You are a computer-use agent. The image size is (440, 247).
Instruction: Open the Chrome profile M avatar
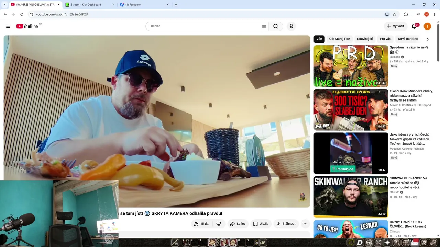(x=427, y=14)
